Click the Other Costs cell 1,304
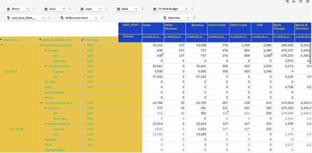 [x=240, y=45]
